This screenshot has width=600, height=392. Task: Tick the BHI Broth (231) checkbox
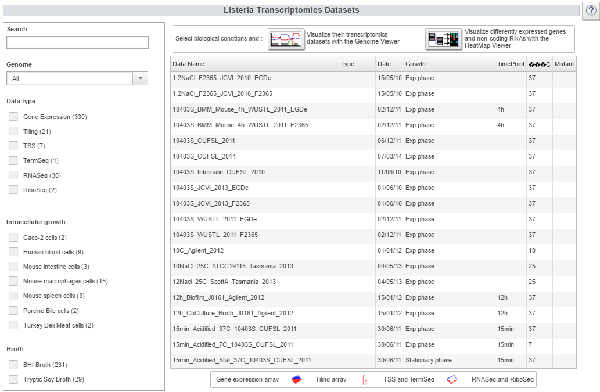tap(13, 365)
